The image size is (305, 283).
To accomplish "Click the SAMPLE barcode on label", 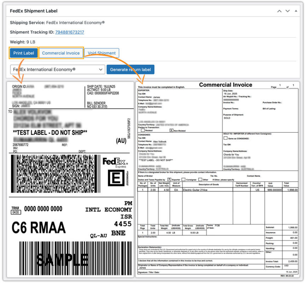I will pos(75,258).
